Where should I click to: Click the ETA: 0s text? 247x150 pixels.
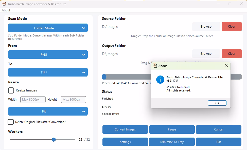point(106,107)
